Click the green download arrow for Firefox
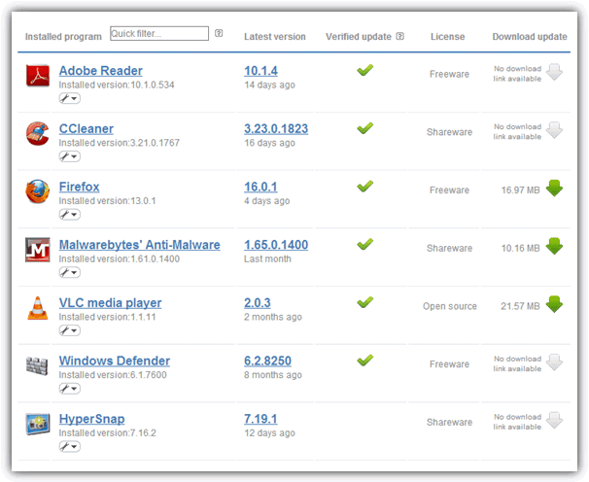The image size is (589, 482). coord(554,189)
